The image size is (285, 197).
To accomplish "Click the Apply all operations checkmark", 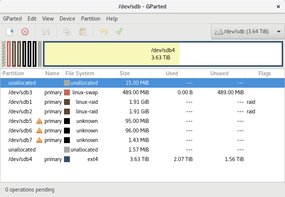I will (119, 32).
